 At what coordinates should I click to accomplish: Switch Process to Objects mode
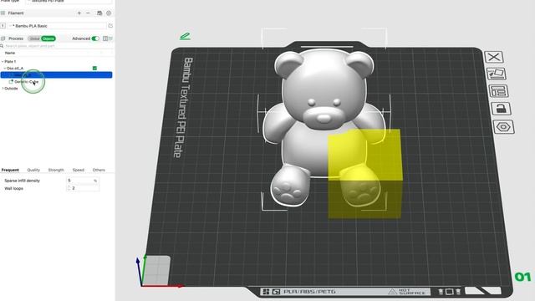tap(48, 38)
